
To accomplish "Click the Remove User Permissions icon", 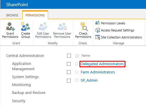I will [x=62, y=26].
